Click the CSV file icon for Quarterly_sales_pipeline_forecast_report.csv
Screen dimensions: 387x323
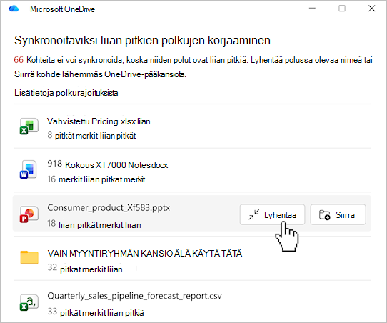29,303
